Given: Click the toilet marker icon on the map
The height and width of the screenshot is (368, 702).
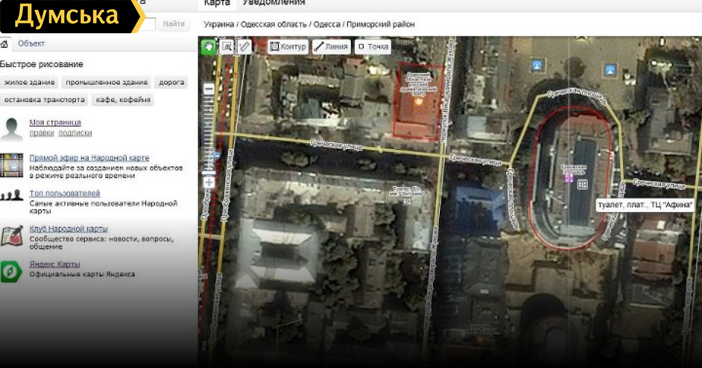Looking at the screenshot, I should (582, 185).
